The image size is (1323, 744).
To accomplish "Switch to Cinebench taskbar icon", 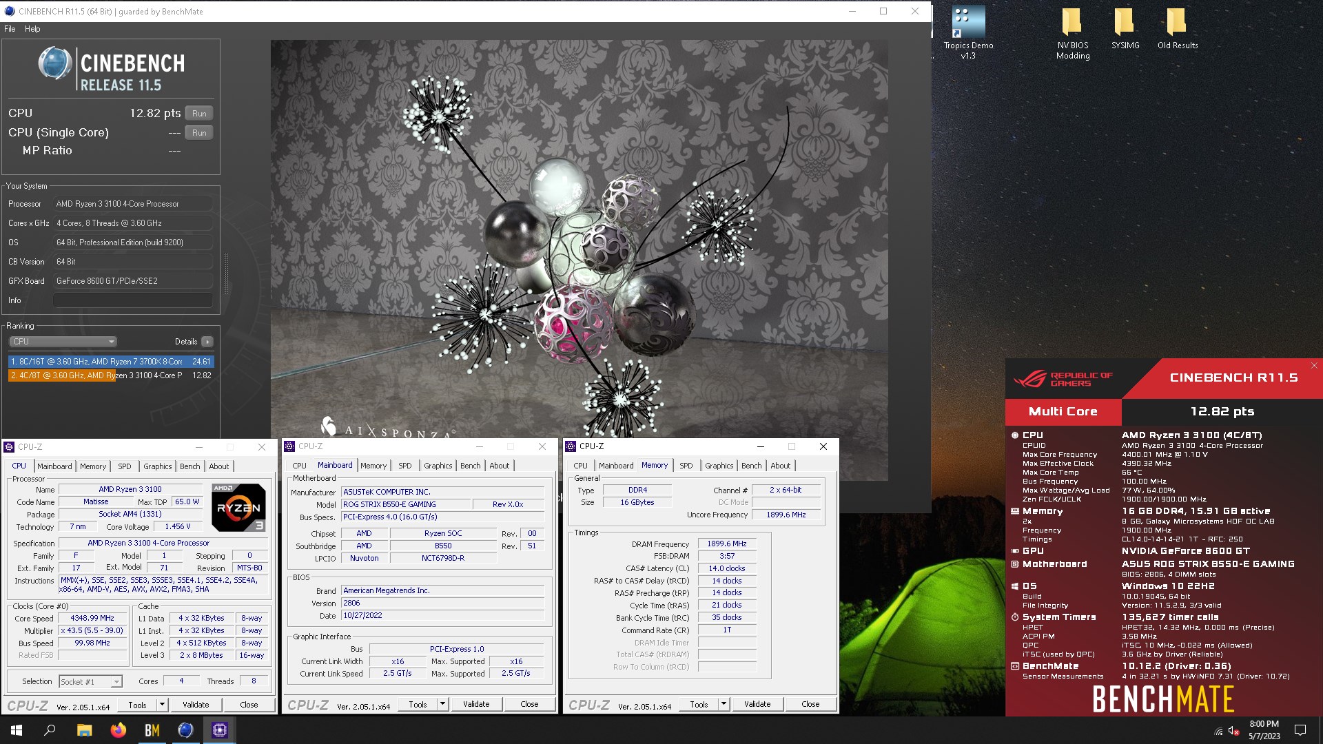I will click(x=185, y=730).
